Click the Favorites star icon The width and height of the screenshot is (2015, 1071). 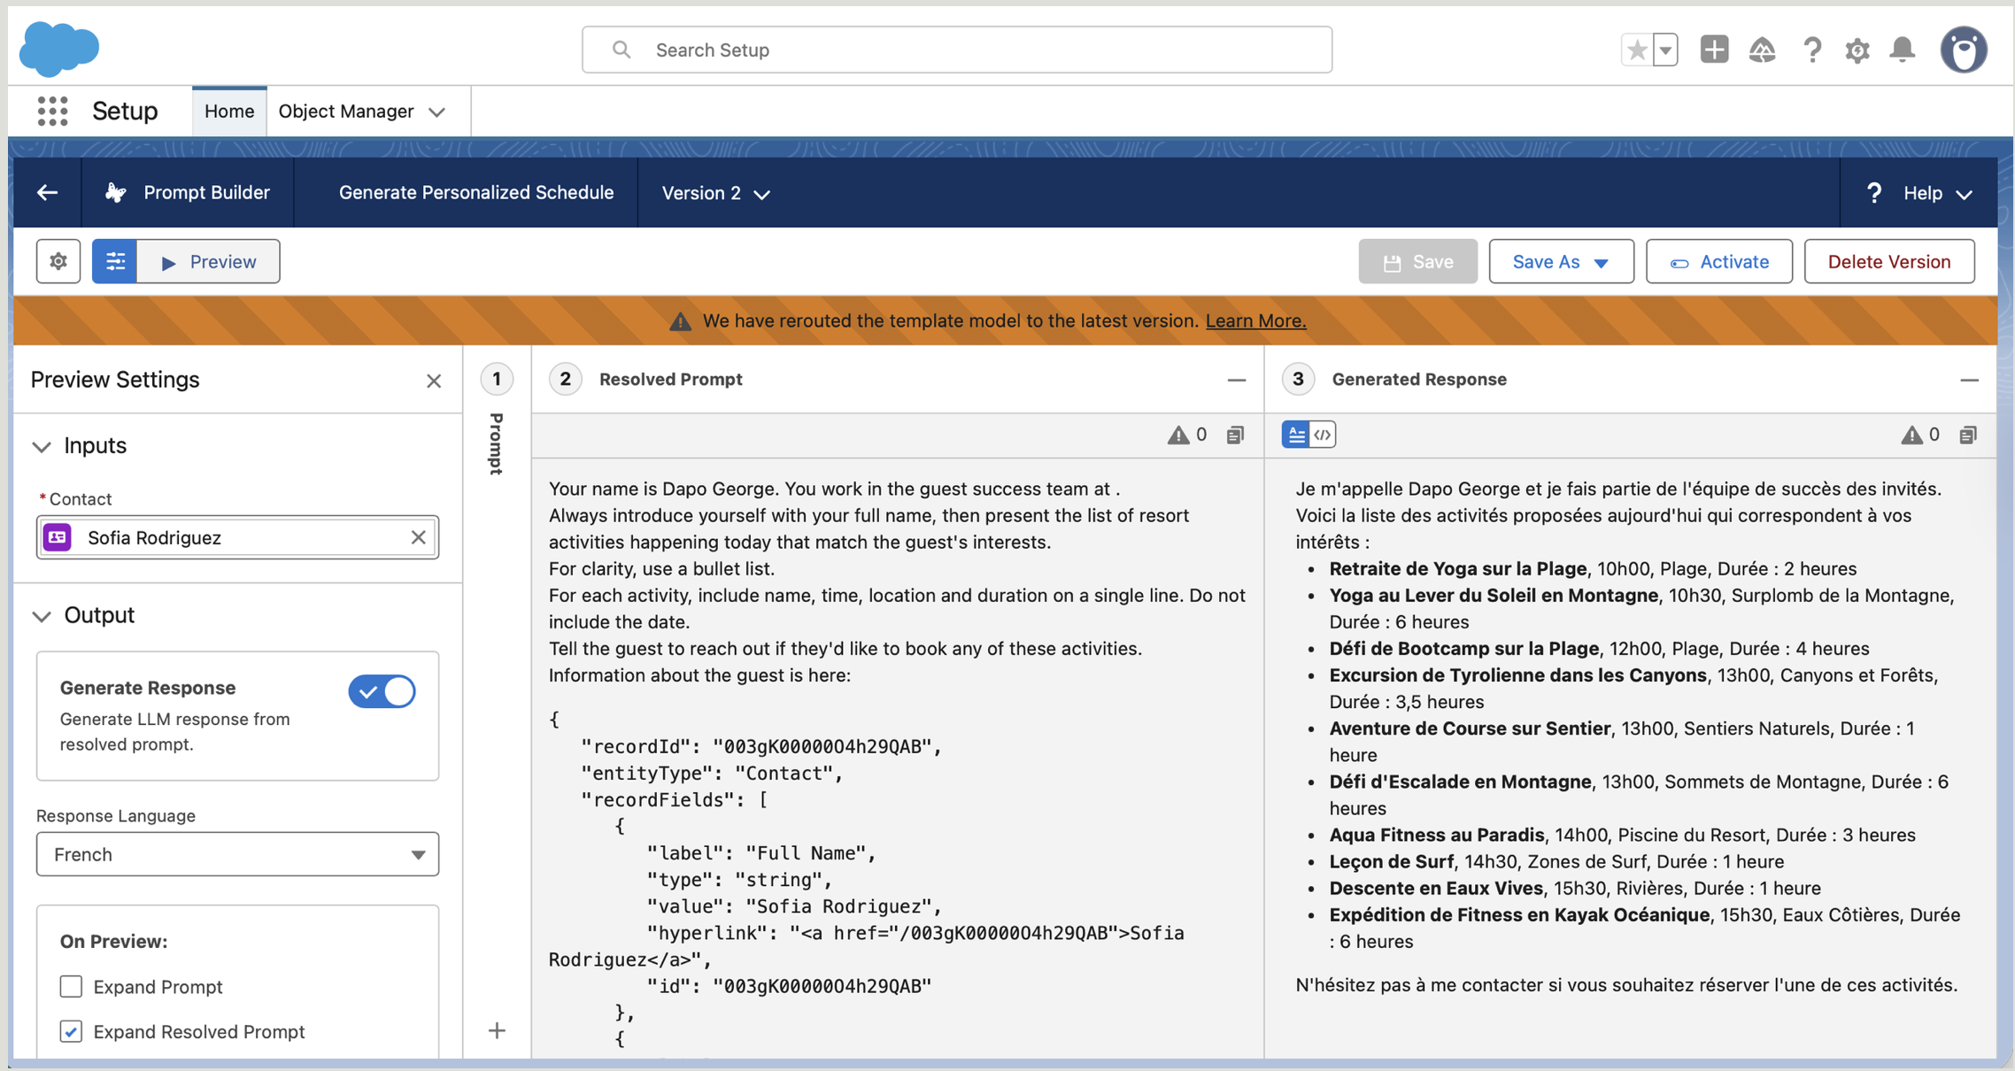click(1637, 50)
